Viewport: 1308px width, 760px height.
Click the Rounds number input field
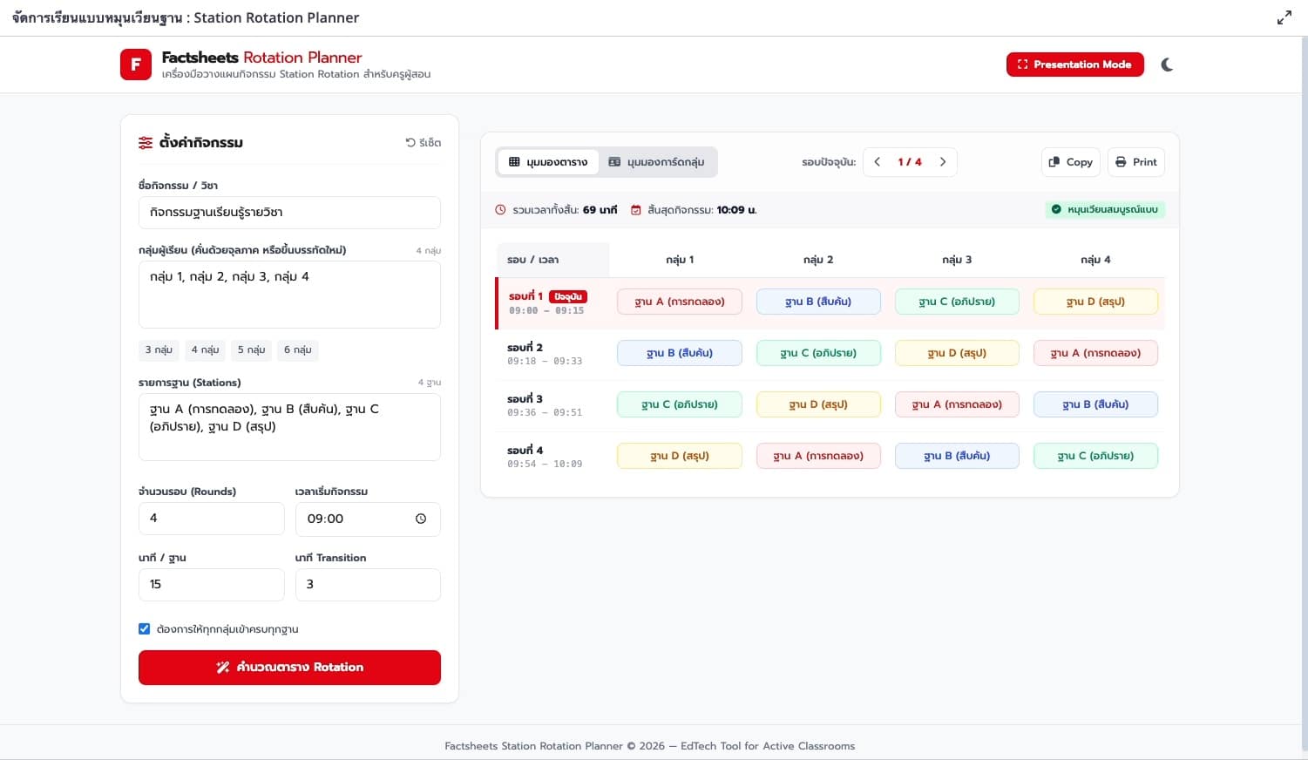(212, 519)
